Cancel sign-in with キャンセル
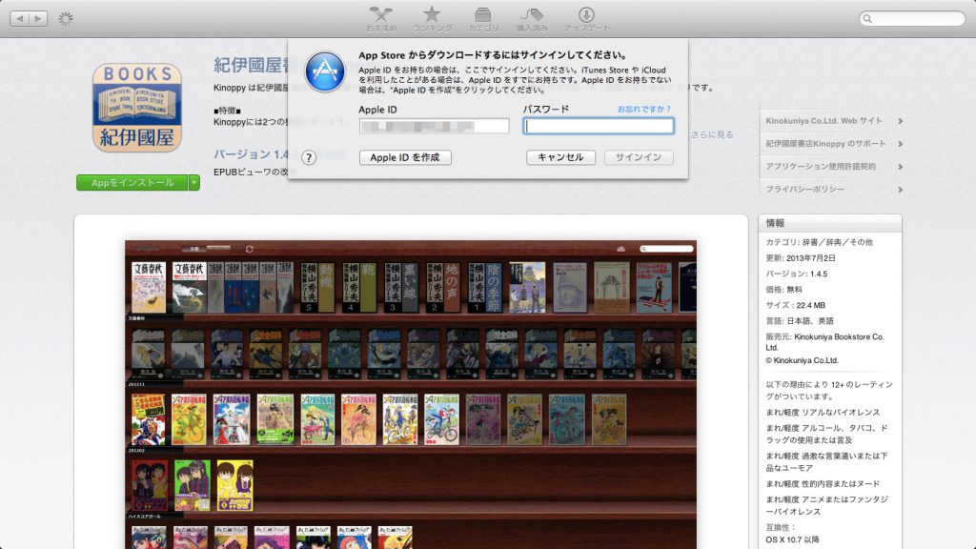The width and height of the screenshot is (976, 549). tap(560, 157)
